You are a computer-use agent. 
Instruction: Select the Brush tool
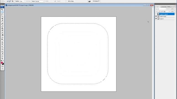[x=2, y=26]
